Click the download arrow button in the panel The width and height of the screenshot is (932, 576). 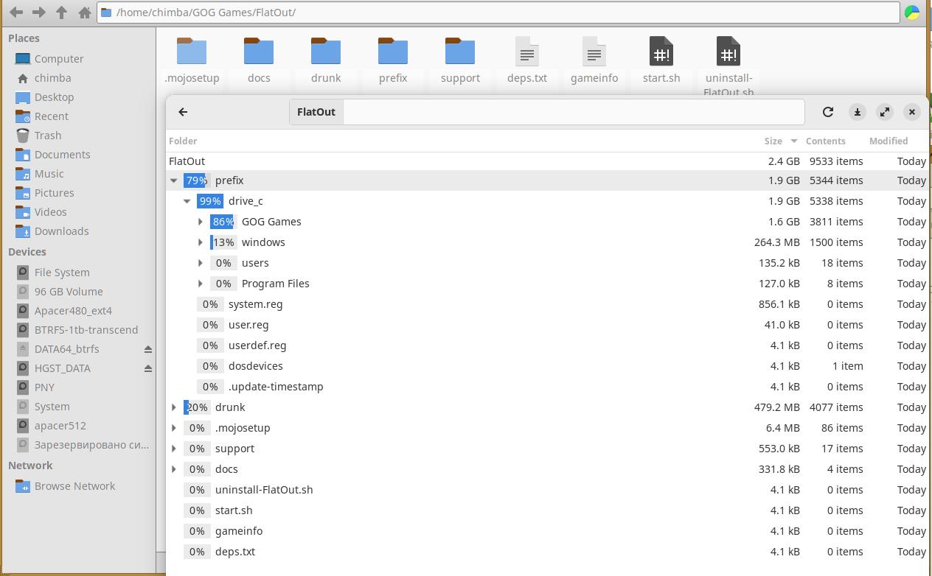click(x=857, y=112)
